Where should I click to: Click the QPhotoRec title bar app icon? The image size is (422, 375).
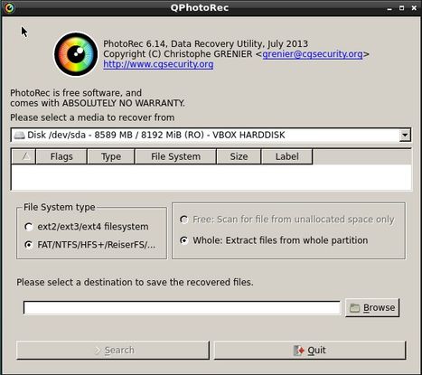tap(9, 8)
